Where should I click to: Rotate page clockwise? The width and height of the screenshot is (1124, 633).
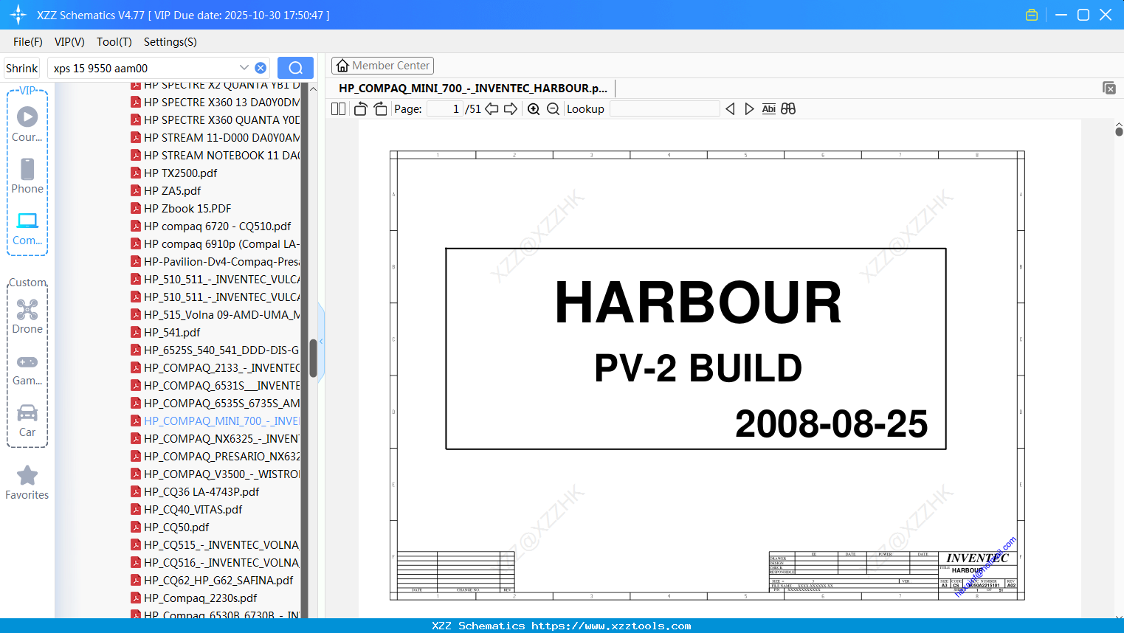pos(380,108)
